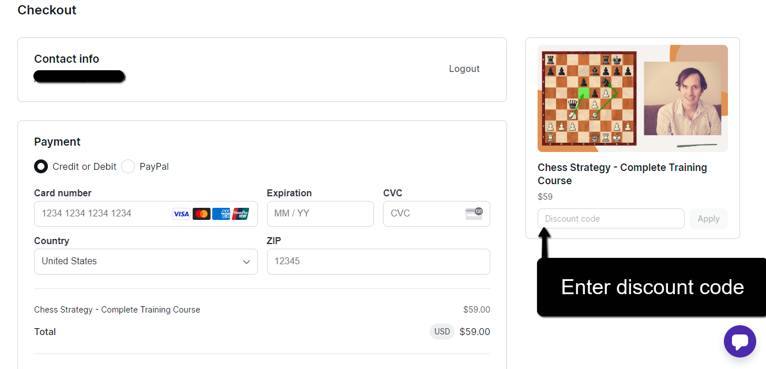Click the Logout link

[464, 69]
